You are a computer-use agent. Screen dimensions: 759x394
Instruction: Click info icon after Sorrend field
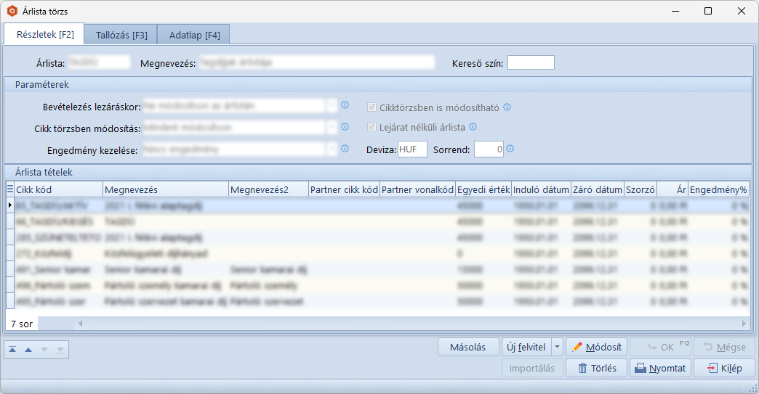[x=510, y=149]
